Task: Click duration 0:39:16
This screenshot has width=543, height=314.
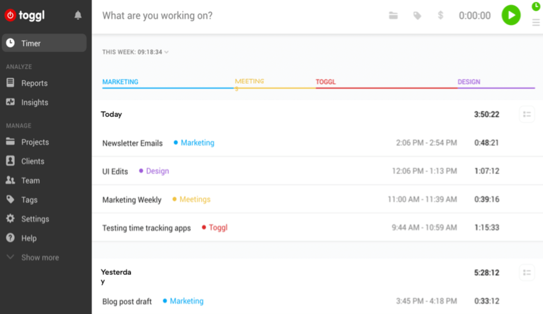Action: coord(487,199)
